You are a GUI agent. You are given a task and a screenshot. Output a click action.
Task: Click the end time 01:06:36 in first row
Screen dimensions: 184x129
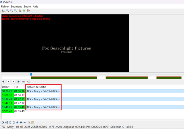pyautogui.click(x=19, y=91)
